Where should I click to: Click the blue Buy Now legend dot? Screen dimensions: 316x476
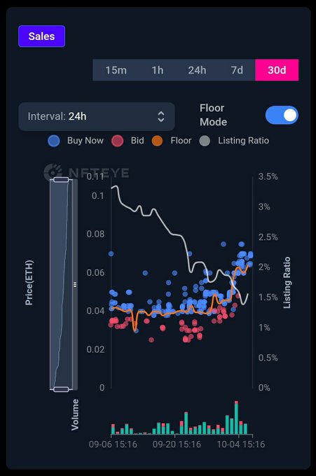54,141
